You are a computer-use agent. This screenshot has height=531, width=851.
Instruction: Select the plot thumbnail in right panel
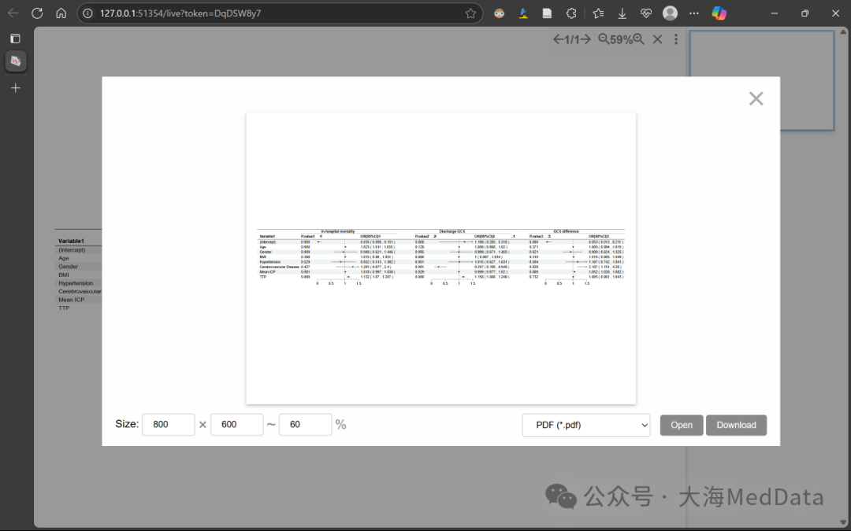(x=761, y=81)
